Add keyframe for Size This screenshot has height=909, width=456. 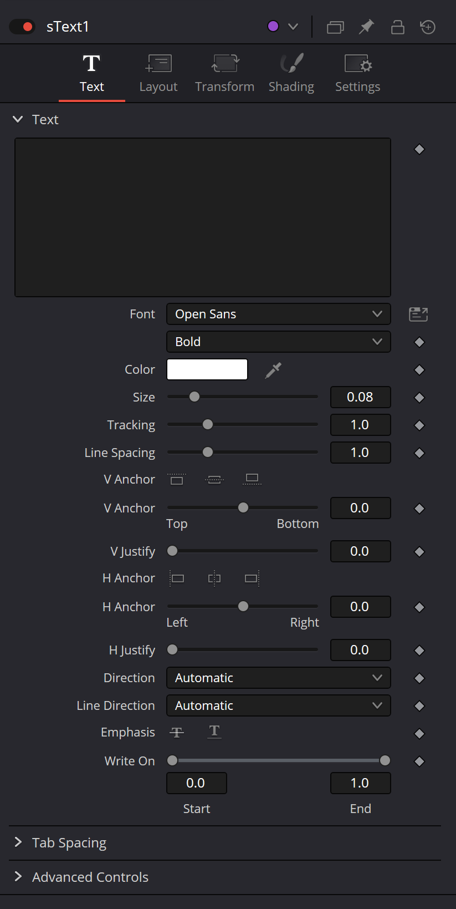point(419,398)
